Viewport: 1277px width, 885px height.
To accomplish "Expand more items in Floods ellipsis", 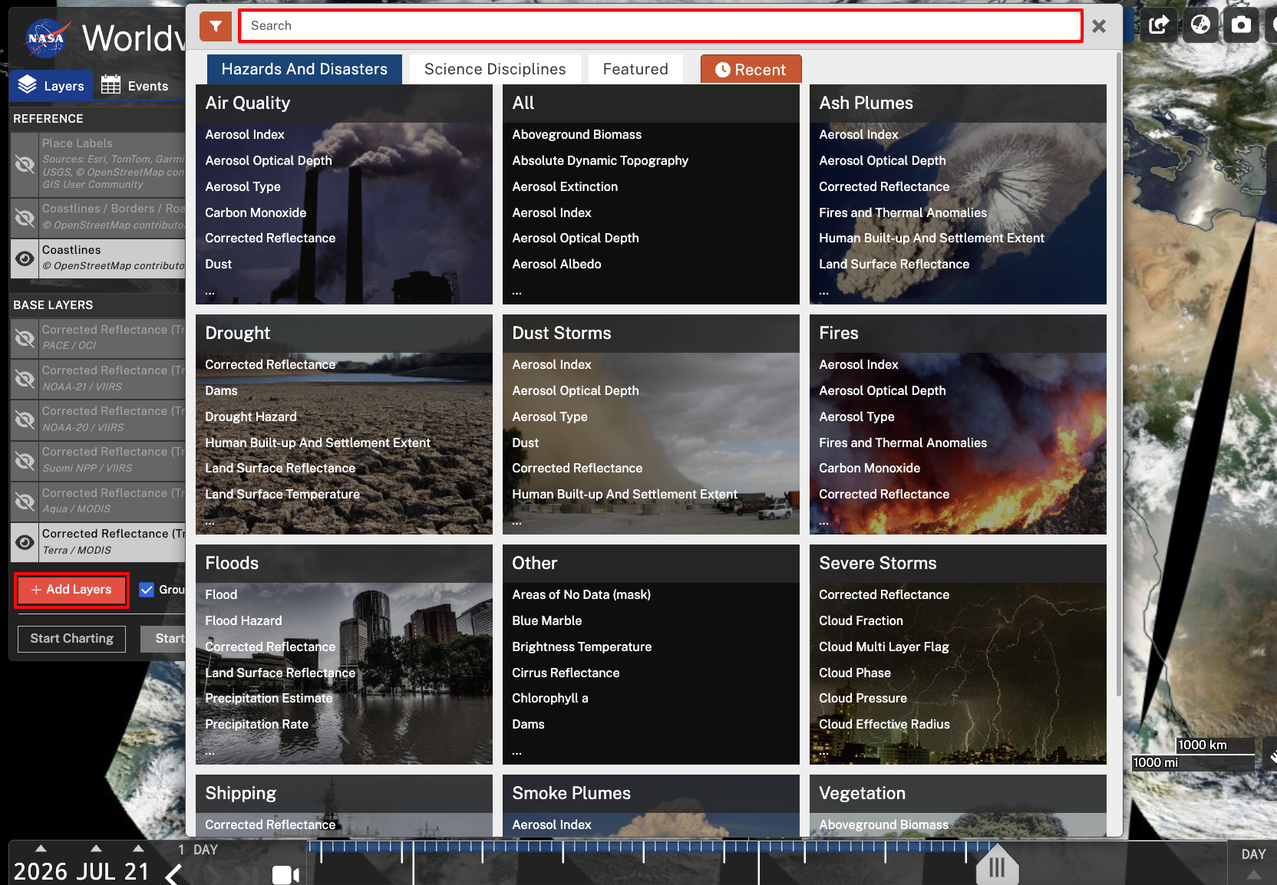I will pos(210,752).
